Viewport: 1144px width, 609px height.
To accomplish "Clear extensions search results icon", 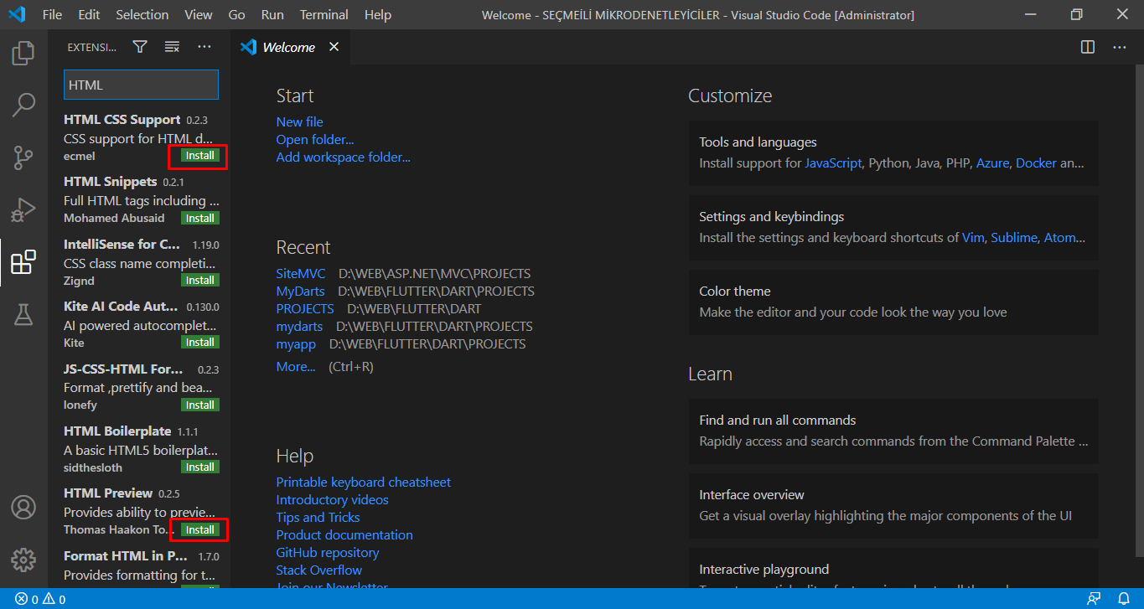I will (x=172, y=47).
